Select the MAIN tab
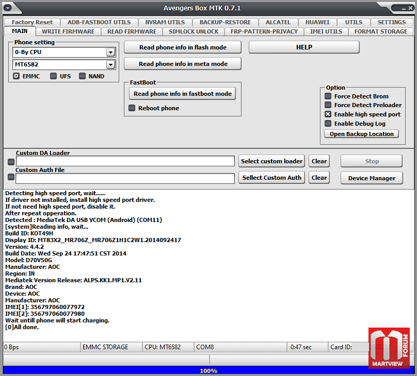The width and height of the screenshot is (417, 376). click(20, 31)
